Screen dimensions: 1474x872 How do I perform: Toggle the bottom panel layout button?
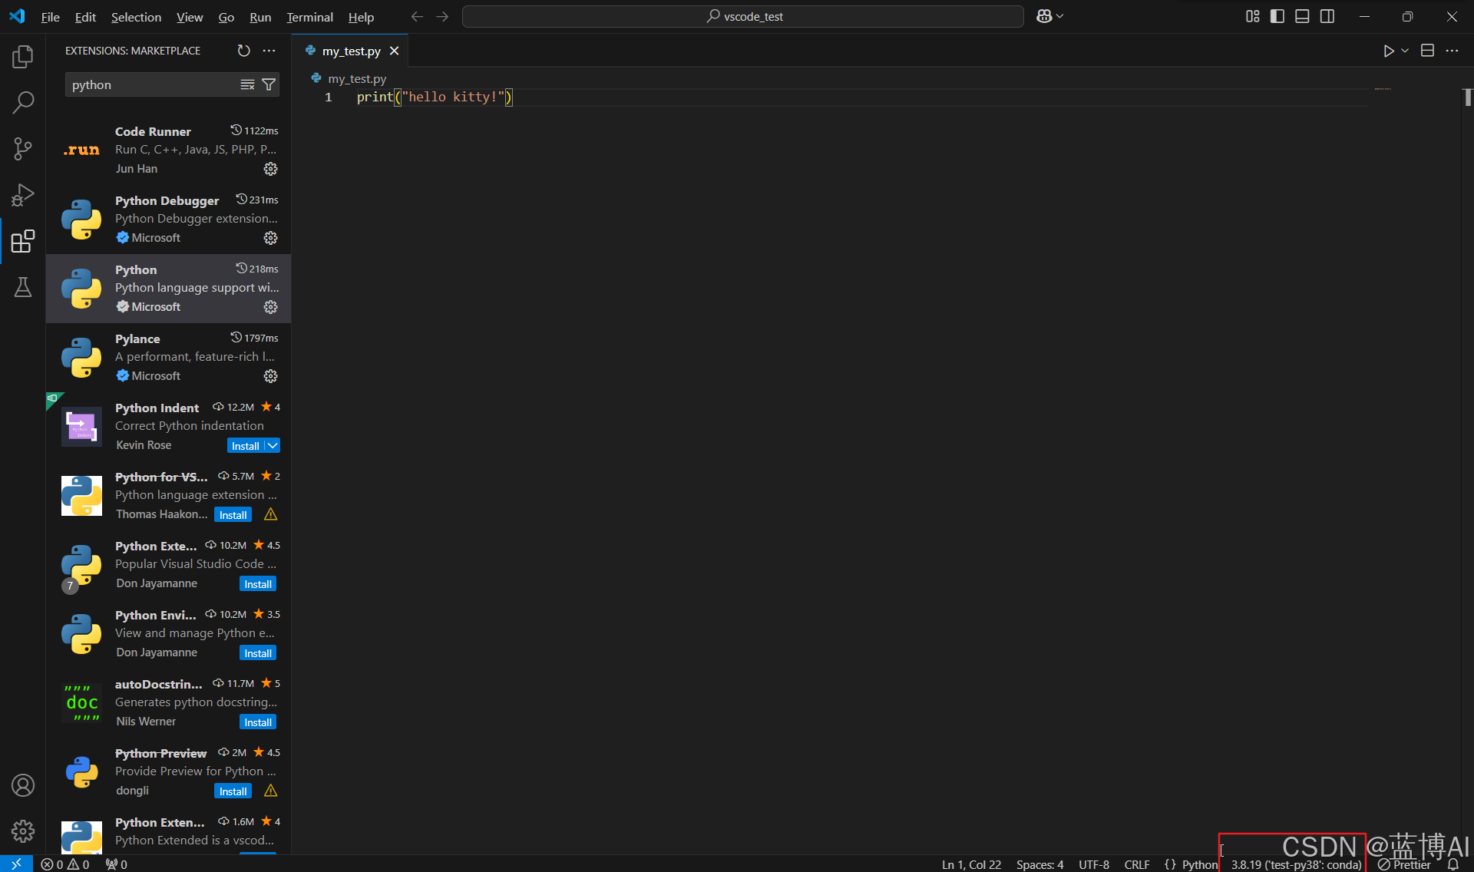pyautogui.click(x=1302, y=16)
